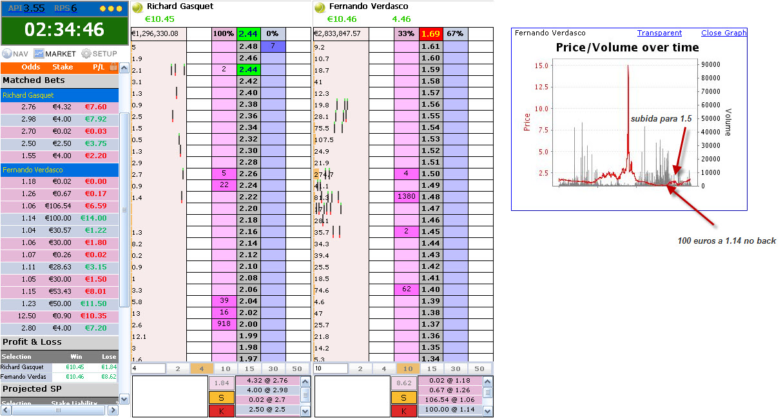The width and height of the screenshot is (783, 418).
Task: Open the SETUP gear settings
Action: tap(99, 54)
